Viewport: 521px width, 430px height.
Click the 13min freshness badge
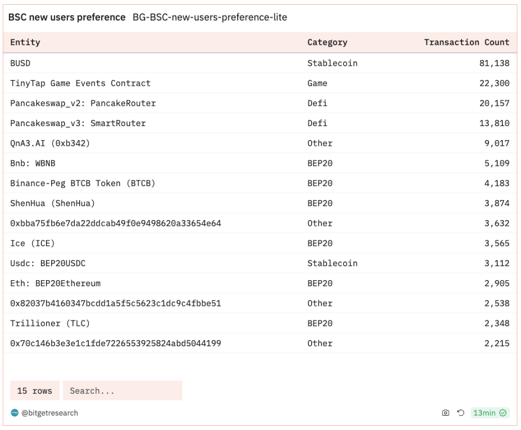(x=490, y=413)
